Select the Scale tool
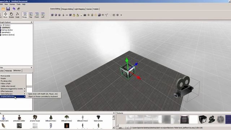The width and height of the screenshot is (231, 130). (17, 15)
